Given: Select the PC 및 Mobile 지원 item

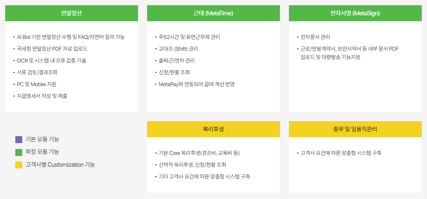Looking at the screenshot, I should (37, 84).
